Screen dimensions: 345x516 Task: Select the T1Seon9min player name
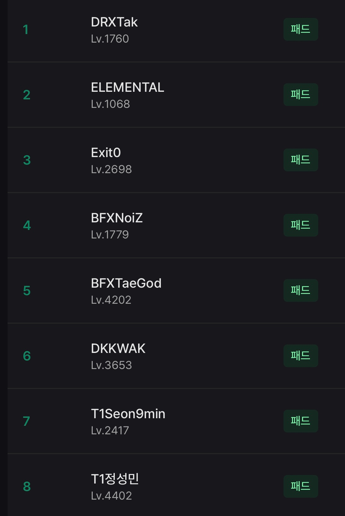(128, 414)
